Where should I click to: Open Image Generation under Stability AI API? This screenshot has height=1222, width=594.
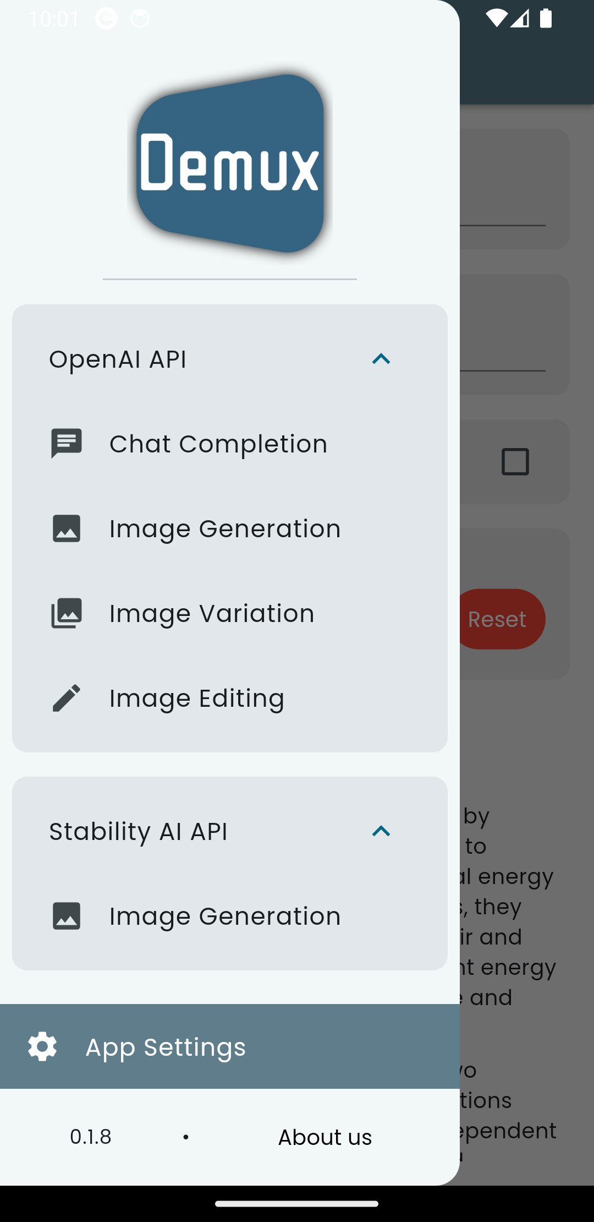[x=225, y=916]
